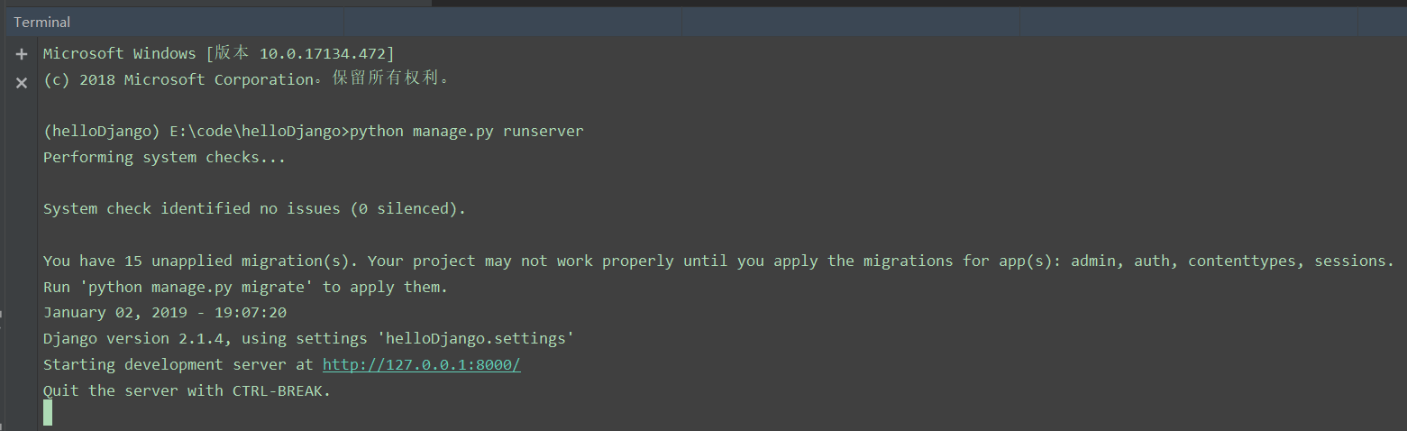Open the http://127.0.0.1:8000/ server link

coord(421,365)
